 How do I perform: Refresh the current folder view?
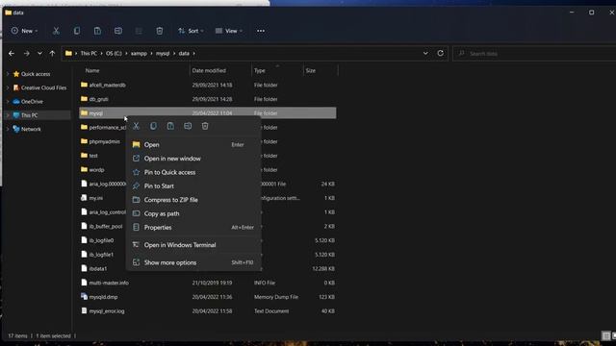click(x=441, y=54)
